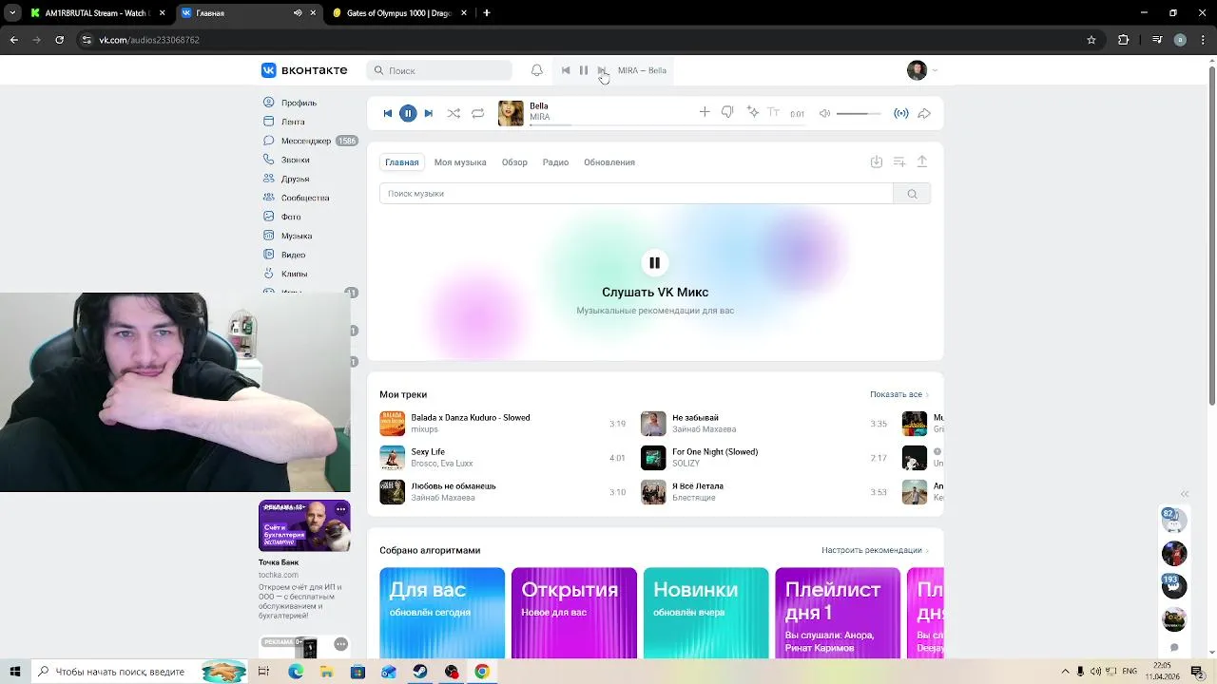The image size is (1217, 684).
Task: Skip to previous track in music player
Action: coord(387,113)
